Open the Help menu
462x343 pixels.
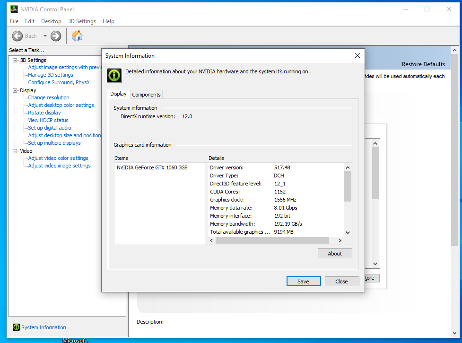pyautogui.click(x=108, y=21)
